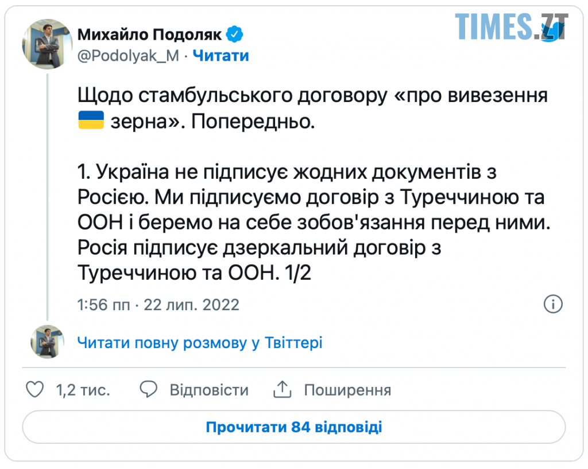The image size is (588, 469).
Task: Click the share upload arrow icon
Action: tap(283, 390)
